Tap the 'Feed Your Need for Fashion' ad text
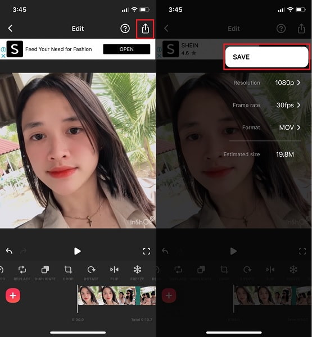Screen dimensions: 312x337 pos(58,49)
